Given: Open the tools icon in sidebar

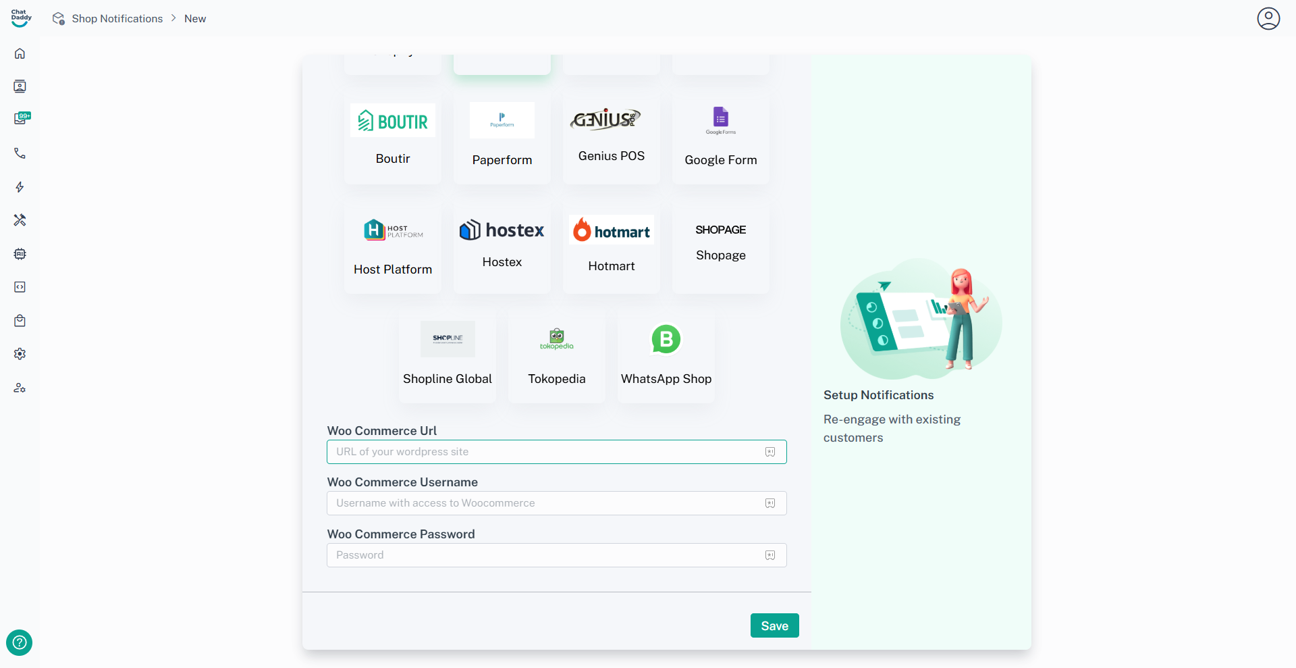Looking at the screenshot, I should click(20, 220).
